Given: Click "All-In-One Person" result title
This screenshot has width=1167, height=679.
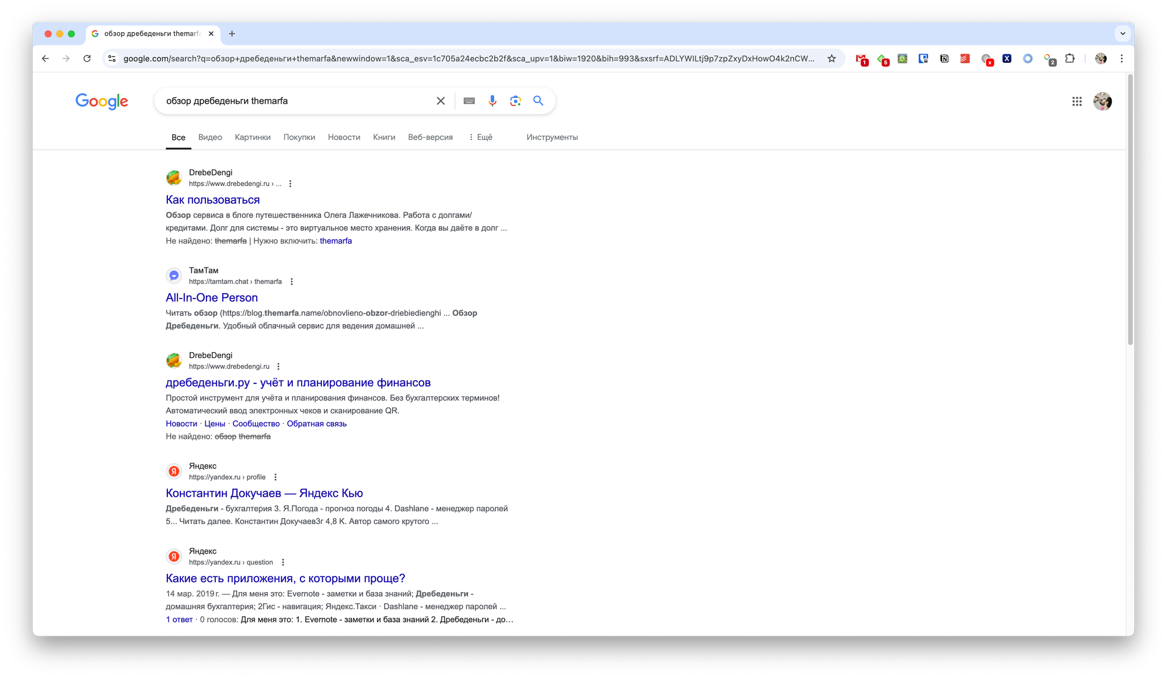Looking at the screenshot, I should 212,298.
